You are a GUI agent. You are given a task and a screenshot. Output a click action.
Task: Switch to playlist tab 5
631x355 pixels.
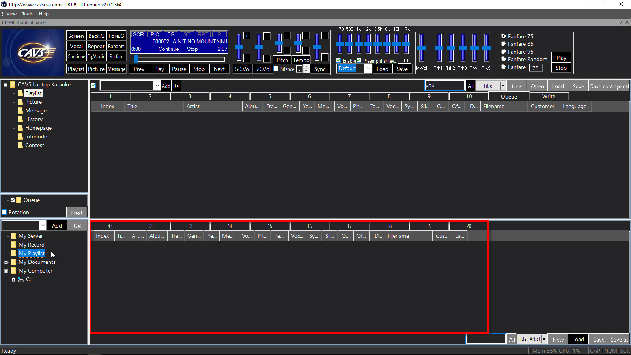(x=270, y=96)
